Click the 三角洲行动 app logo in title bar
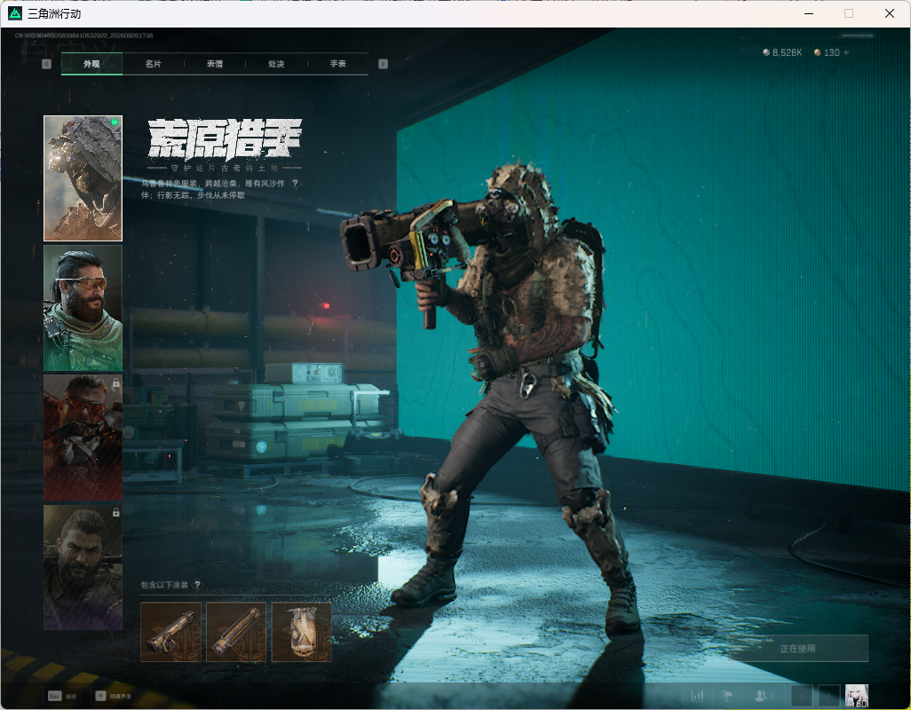The height and width of the screenshot is (710, 911). 15,12
